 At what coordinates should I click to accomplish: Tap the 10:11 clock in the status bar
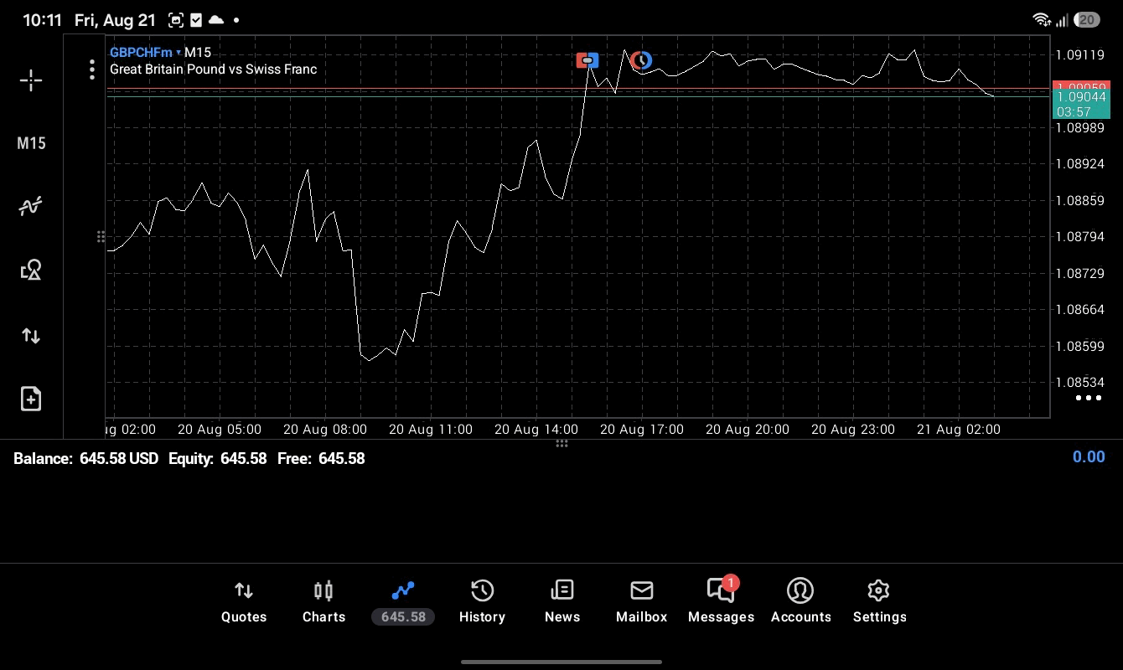42,20
